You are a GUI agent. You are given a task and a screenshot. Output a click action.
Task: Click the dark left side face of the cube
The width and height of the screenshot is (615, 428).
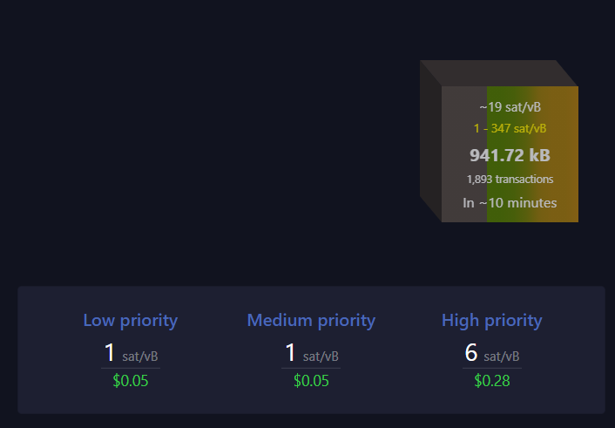(x=430, y=141)
